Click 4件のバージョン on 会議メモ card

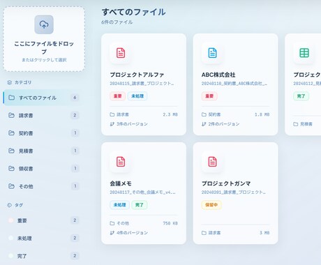pos(132,233)
